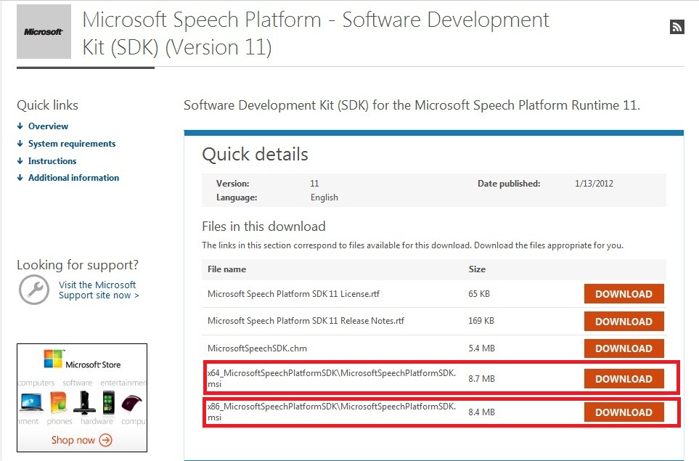This screenshot has width=699, height=461.
Task: Click the Microsoft logo tile
Action: pyautogui.click(x=44, y=32)
